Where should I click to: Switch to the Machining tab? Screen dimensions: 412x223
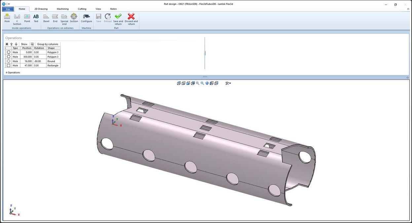tap(62, 9)
